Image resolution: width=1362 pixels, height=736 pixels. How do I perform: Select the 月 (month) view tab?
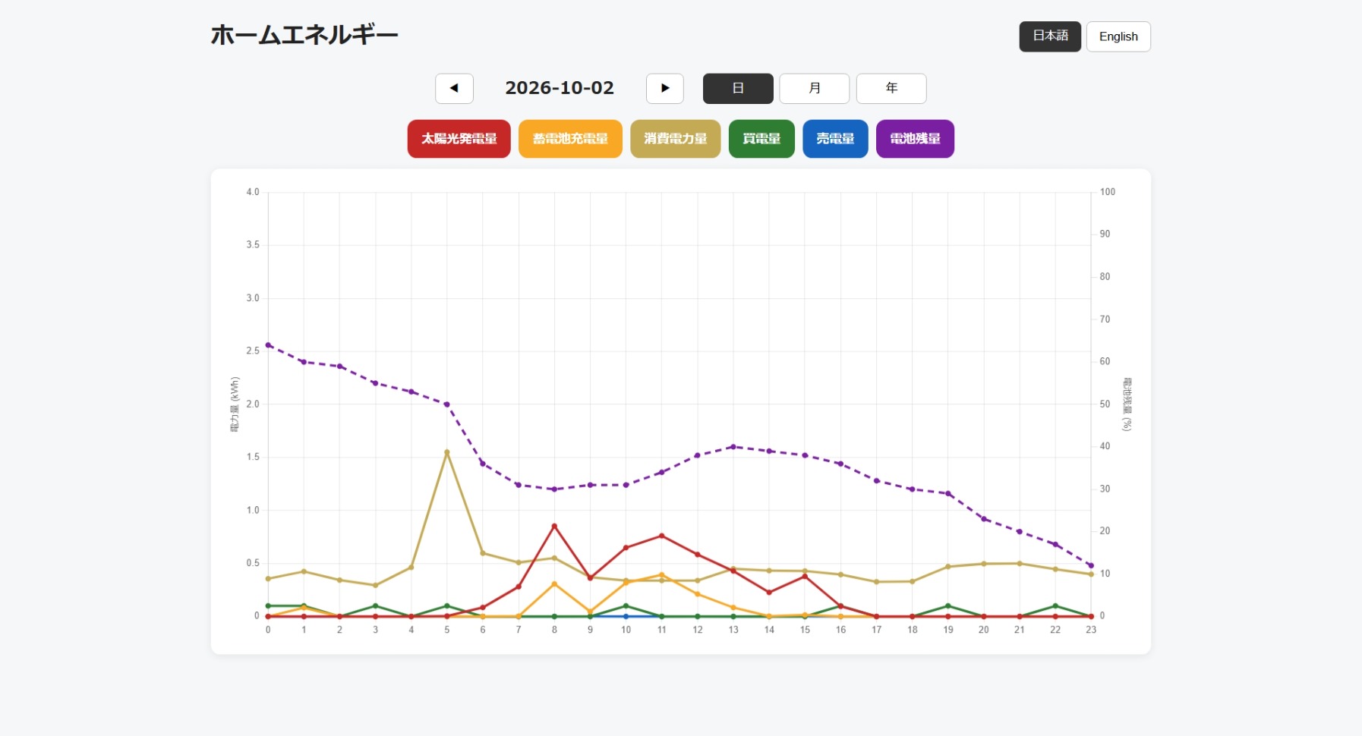click(815, 88)
